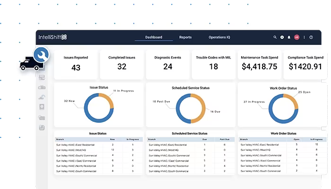Select 'Sun Valley HVAC / East/ Commercial' in Scheduled Service table
331x189 pixels.
tap(169, 161)
